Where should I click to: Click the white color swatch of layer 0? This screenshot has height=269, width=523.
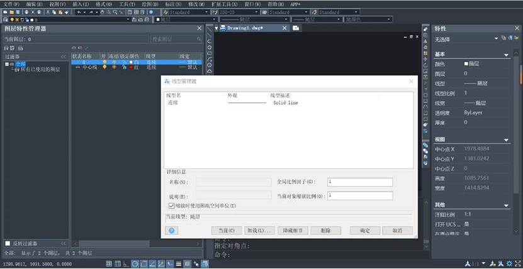132,62
